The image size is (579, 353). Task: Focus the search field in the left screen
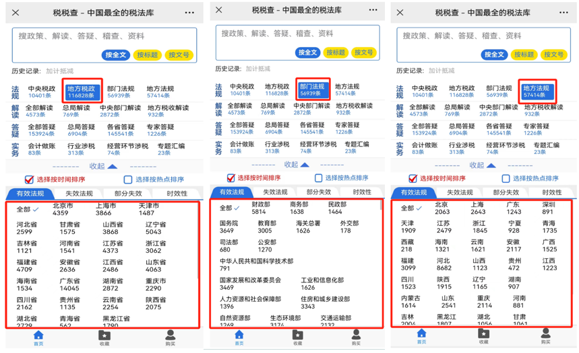coord(104,45)
